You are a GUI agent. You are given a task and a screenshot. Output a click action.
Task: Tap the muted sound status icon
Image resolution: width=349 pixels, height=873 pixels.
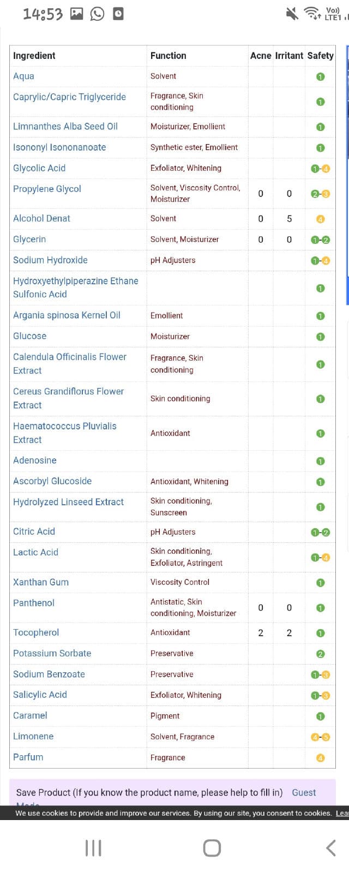click(292, 14)
